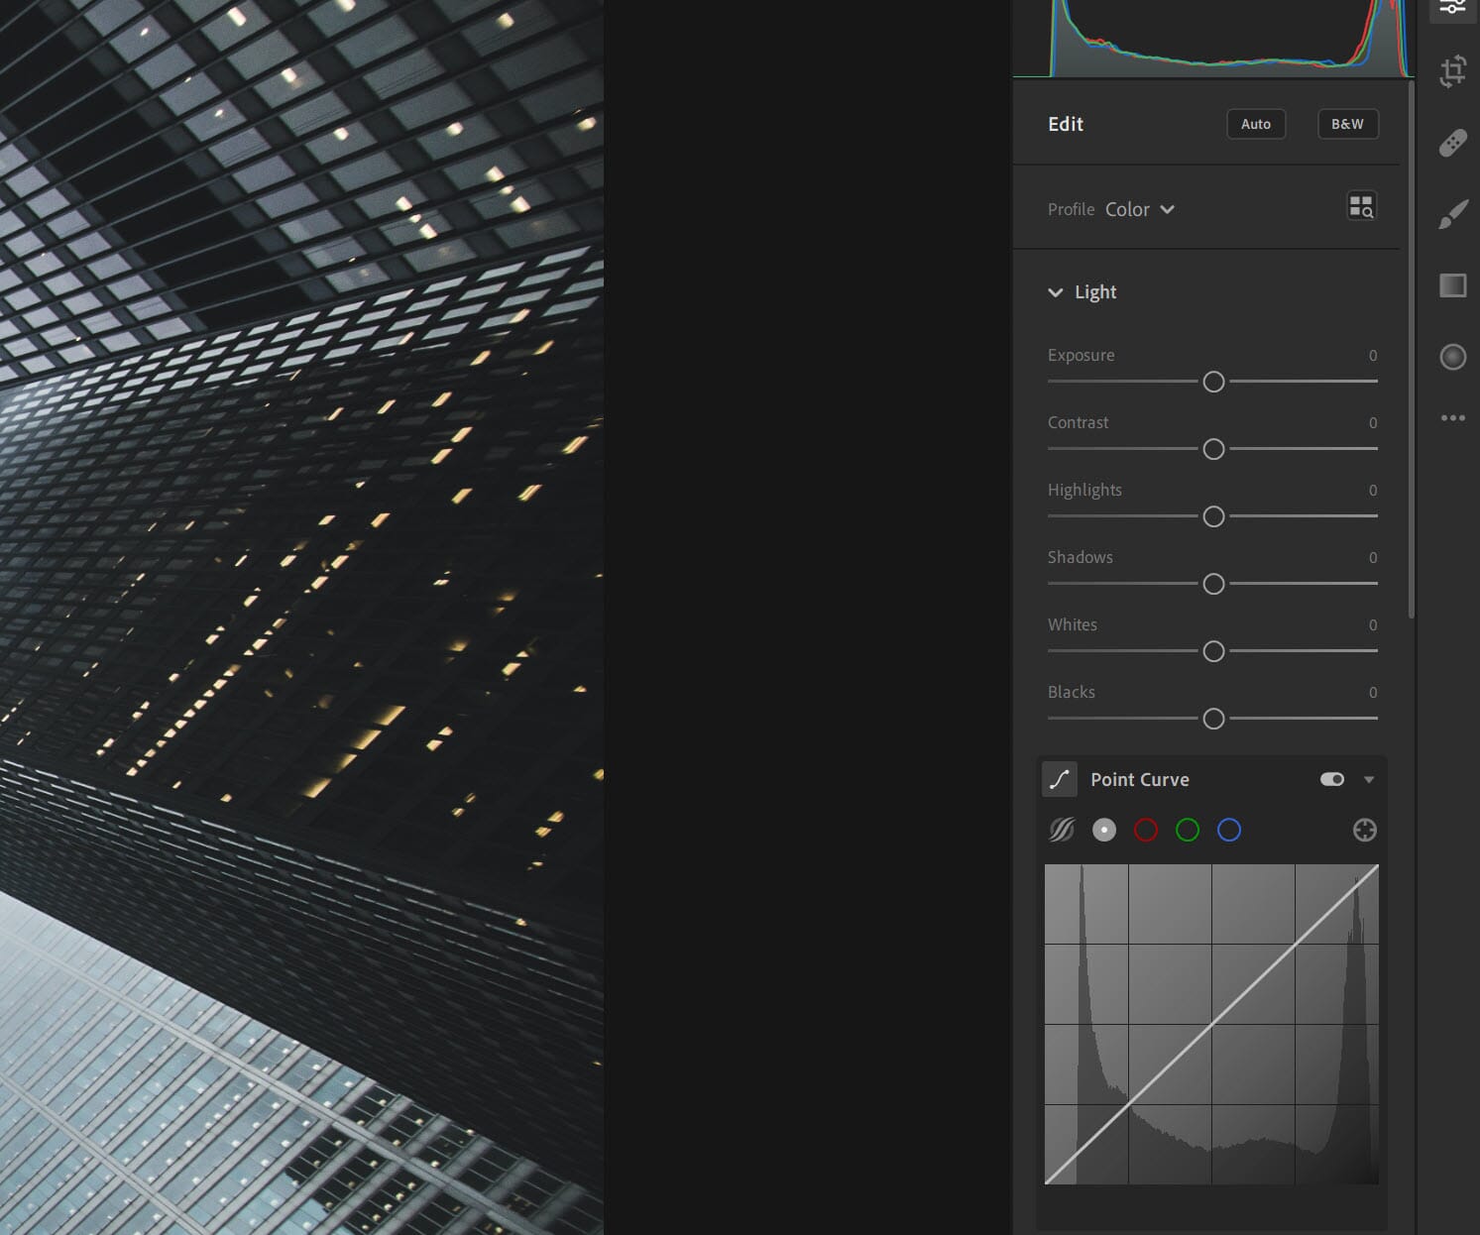Viewport: 1480px width, 1235px height.
Task: Select the parametric curve icon
Action: [1062, 830]
